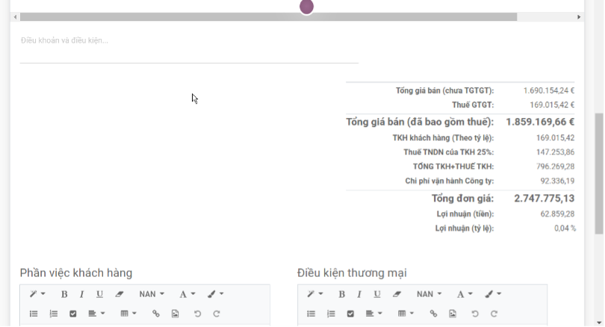
Task: Click the Tổng đơn giá value 2.747.775,13
Action: 544,198
